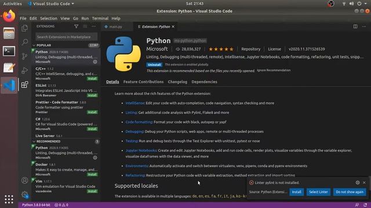This screenshot has width=371, height=208.
Task: Install the C/C++ extension
Action: pos(92,79)
